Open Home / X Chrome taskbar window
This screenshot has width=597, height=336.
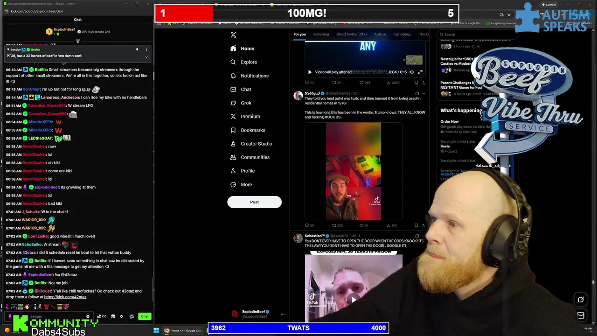pyautogui.click(x=182, y=330)
